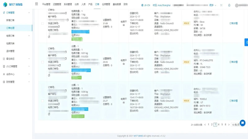
Task: Expand the 集合转运 sidebar group
Action: (29, 59)
